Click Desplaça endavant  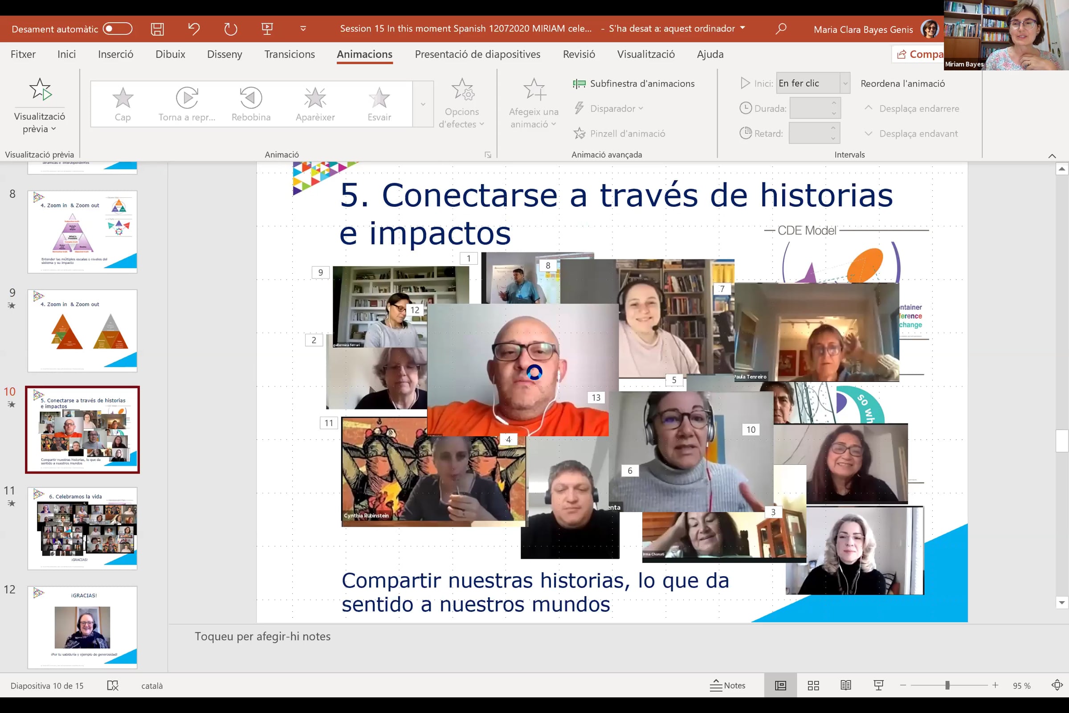pos(911,134)
